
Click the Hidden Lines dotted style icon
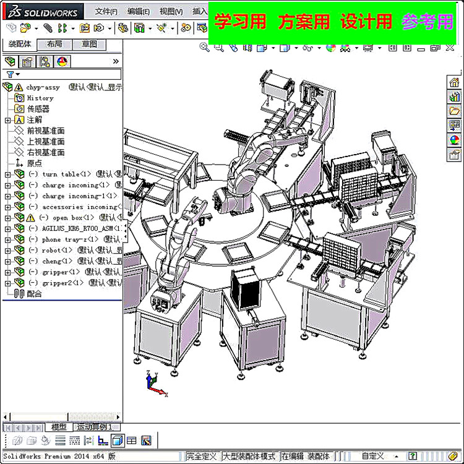tap(74, 440)
